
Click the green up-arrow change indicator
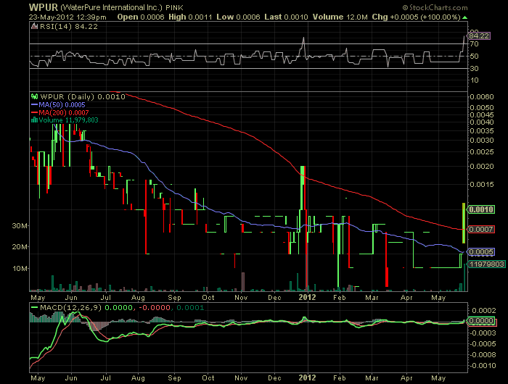(x=465, y=17)
